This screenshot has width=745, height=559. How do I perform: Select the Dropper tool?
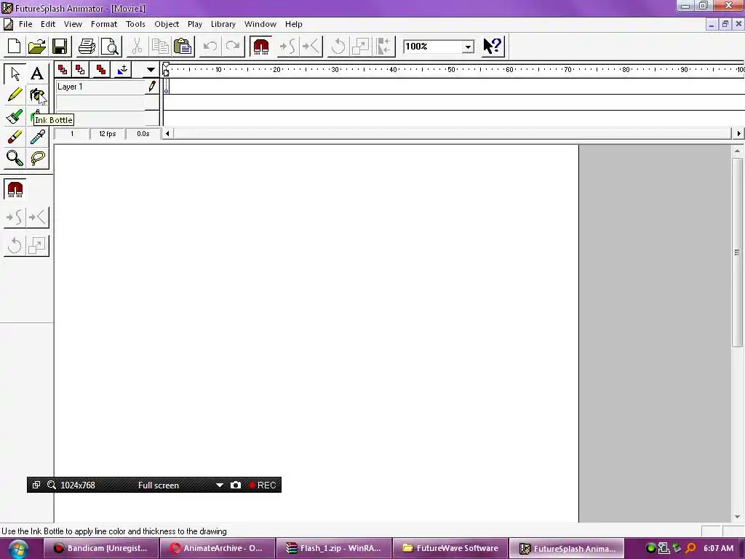coord(37,138)
